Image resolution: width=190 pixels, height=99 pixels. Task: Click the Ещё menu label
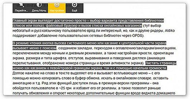pyautogui.click(x=74, y=11)
